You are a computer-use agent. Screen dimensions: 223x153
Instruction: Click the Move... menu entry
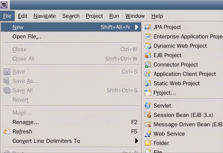[22, 113]
